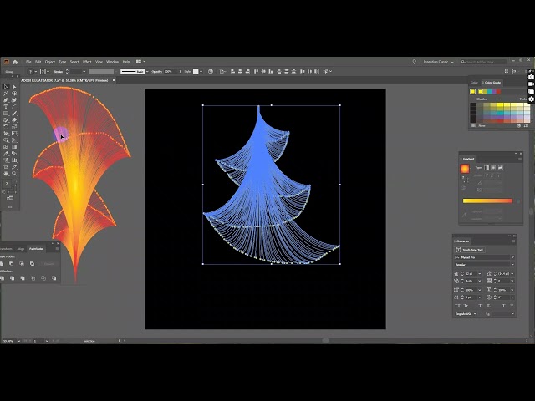The height and width of the screenshot is (401, 535).
Task: Select the Lasso tool
Action: click(14, 94)
